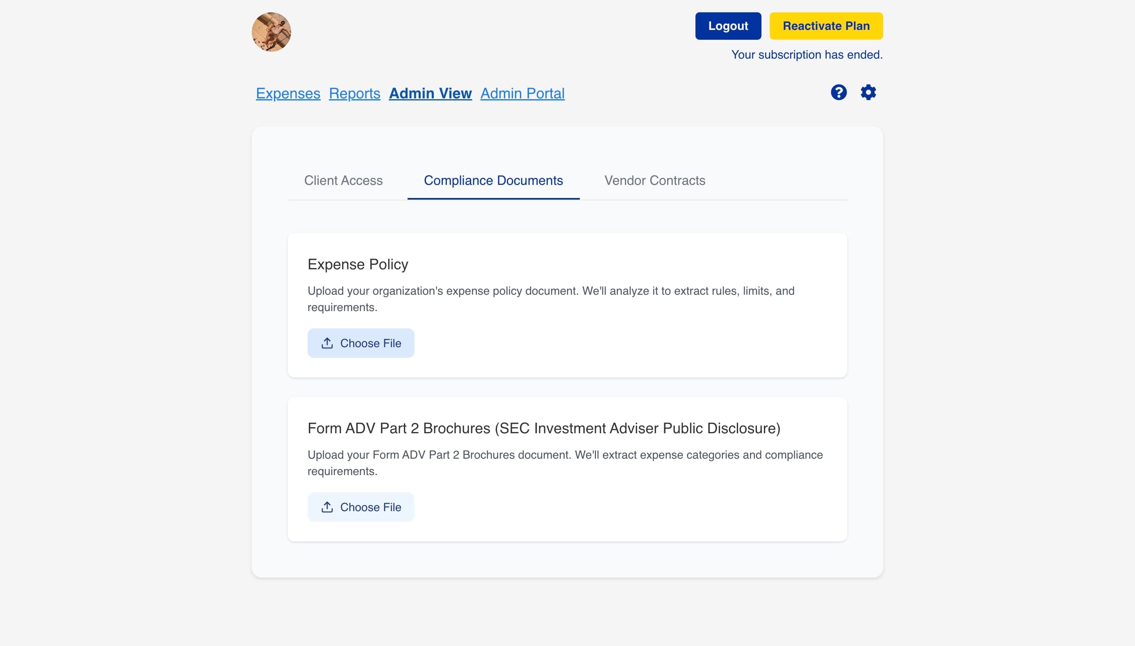Viewport: 1135px width, 646px height.
Task: Click the user profile avatar photo
Action: pyautogui.click(x=271, y=32)
